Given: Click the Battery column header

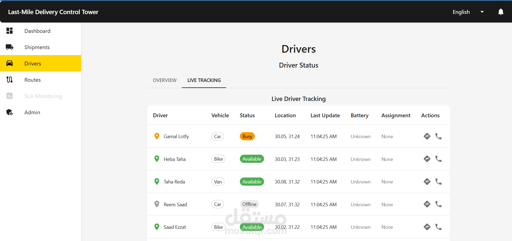Looking at the screenshot, I should 360,115.
